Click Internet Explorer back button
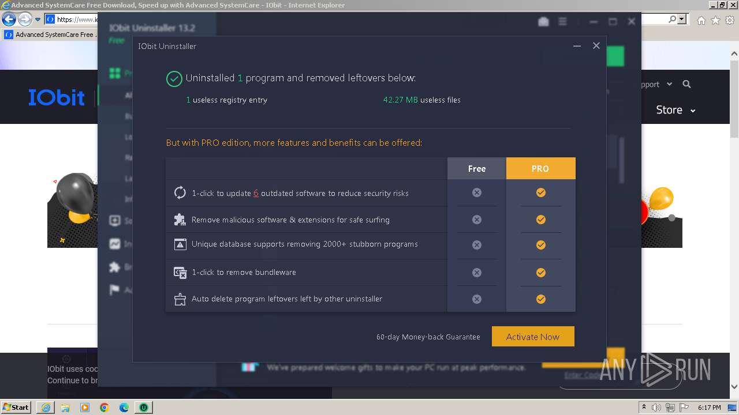This screenshot has height=415, width=739. click(x=9, y=19)
